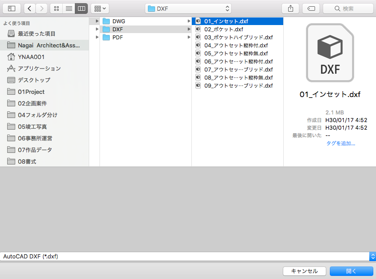Image resolution: width=376 pixels, height=279 pixels.
Task: Open 最近使った項目 in the sidebar
Action: click(x=44, y=34)
